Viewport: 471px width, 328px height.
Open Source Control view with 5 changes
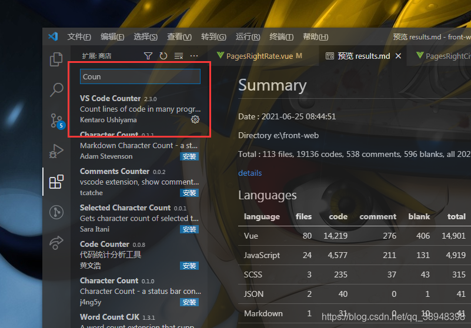click(57, 121)
